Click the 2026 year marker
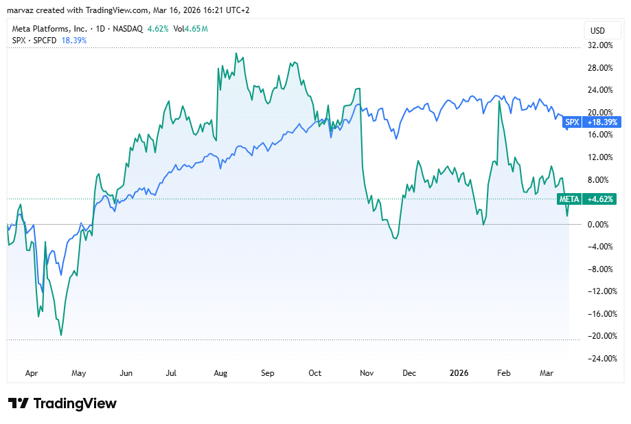 (x=458, y=373)
